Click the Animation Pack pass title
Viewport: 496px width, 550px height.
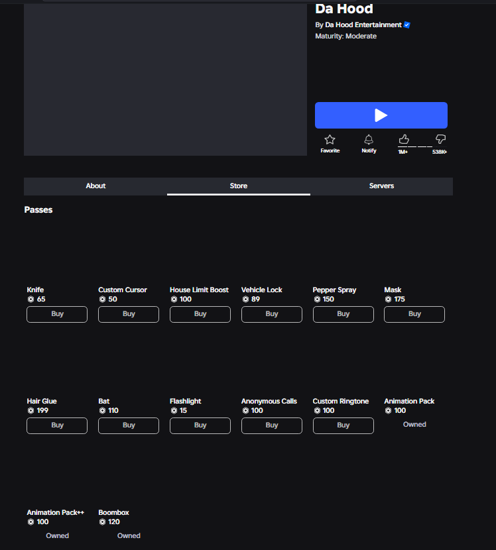(409, 401)
